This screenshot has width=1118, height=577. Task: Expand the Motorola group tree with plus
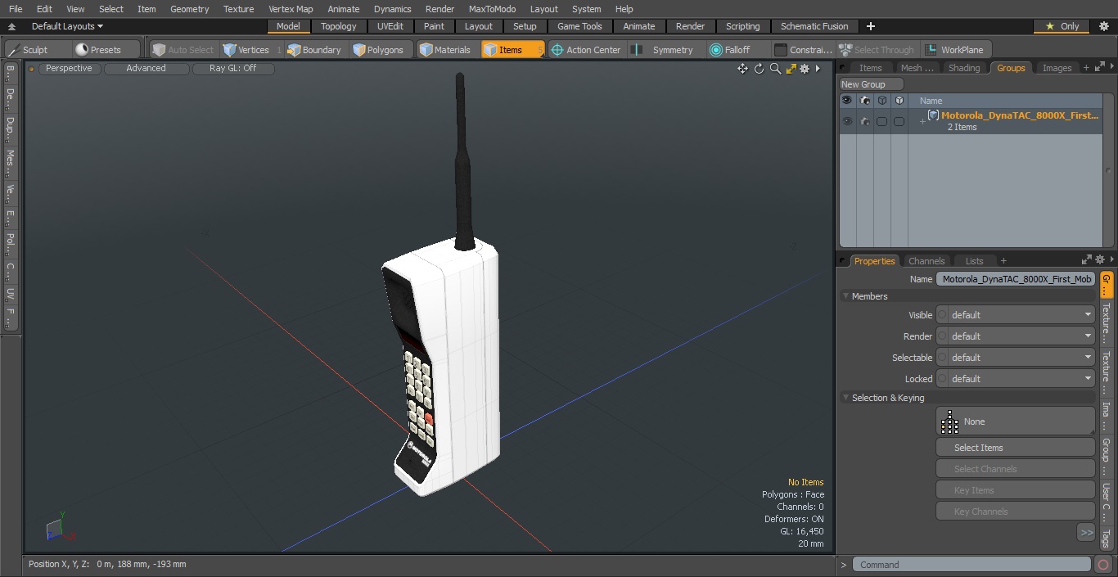coord(922,122)
